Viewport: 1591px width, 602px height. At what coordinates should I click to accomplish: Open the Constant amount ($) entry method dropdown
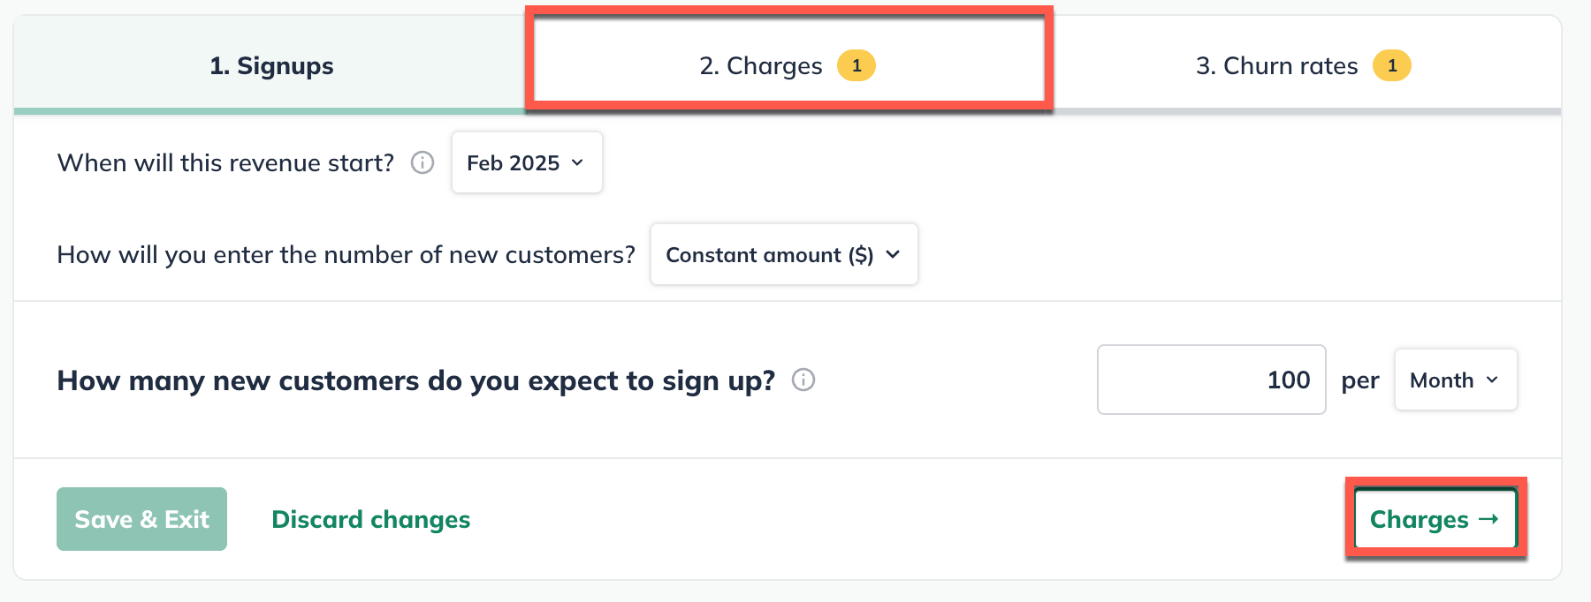tap(783, 254)
